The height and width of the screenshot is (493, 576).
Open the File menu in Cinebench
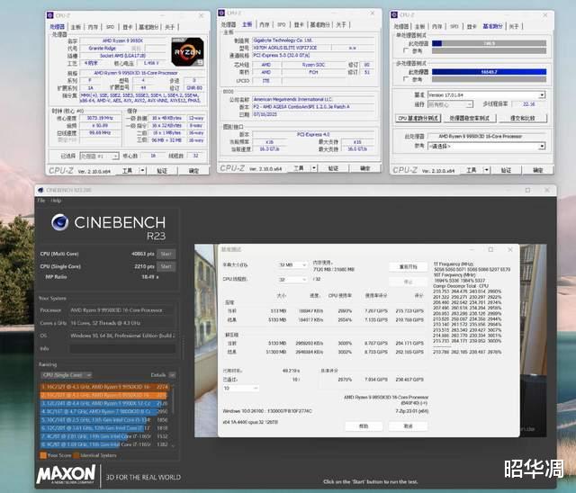41,201
